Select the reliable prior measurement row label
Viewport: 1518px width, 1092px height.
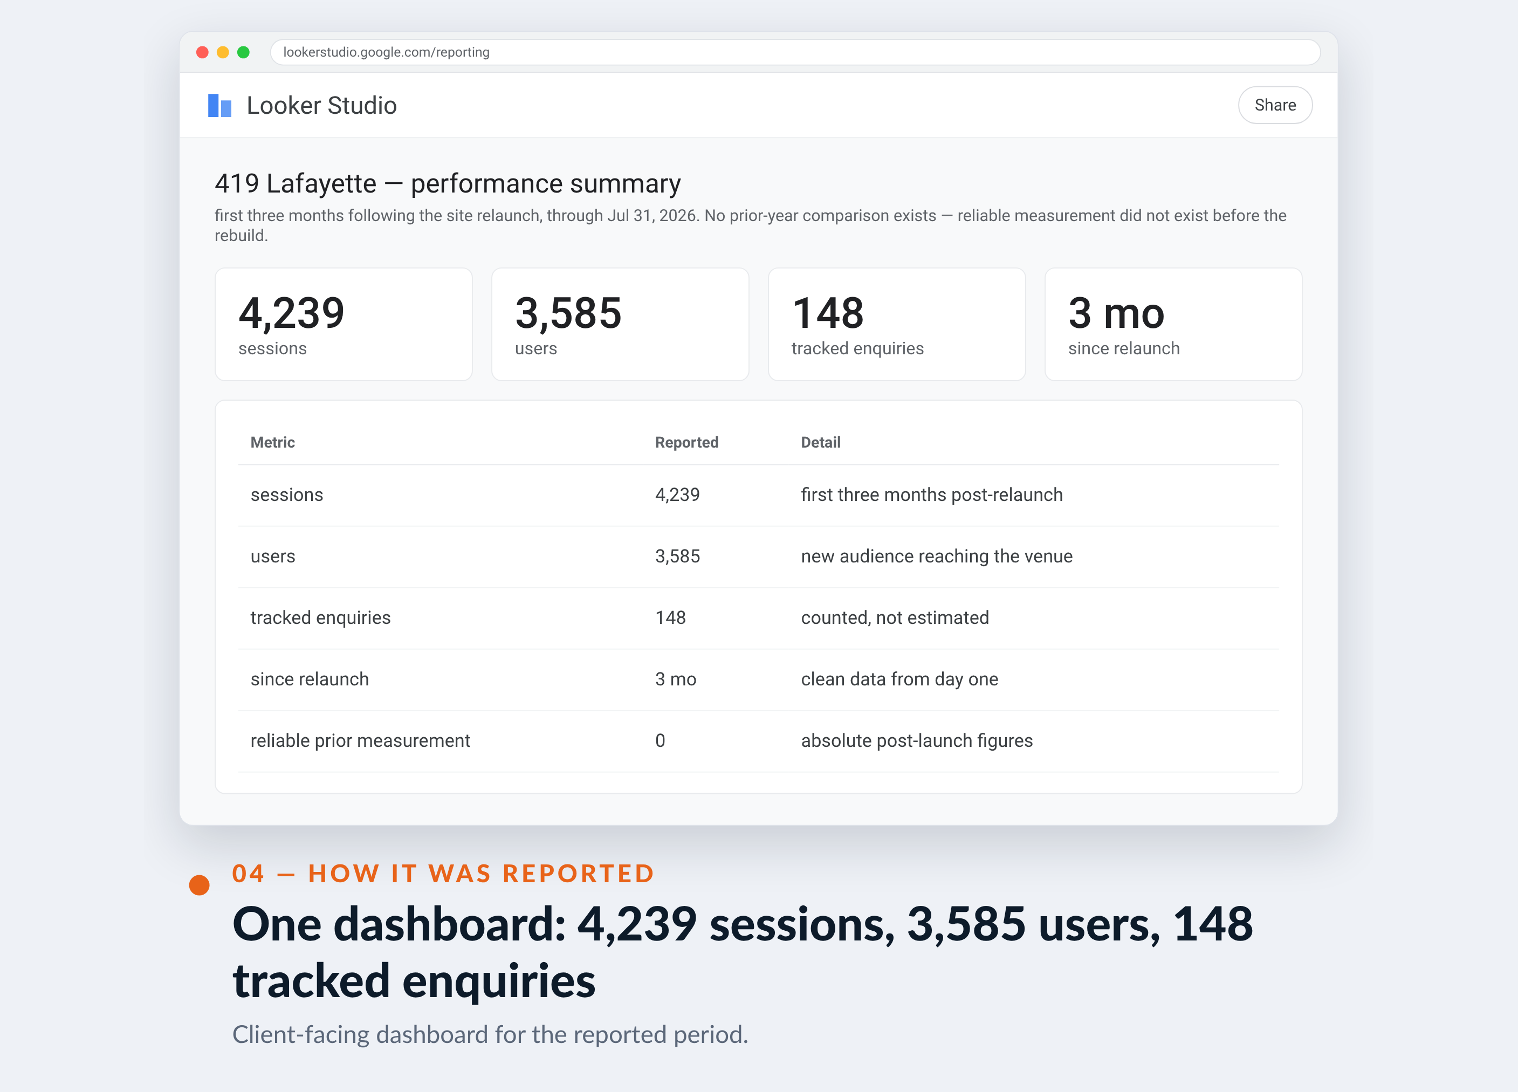[x=360, y=741]
